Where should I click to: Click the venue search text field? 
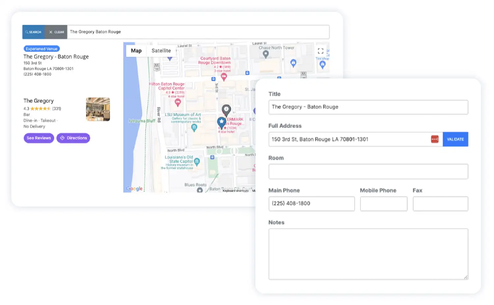[198, 32]
